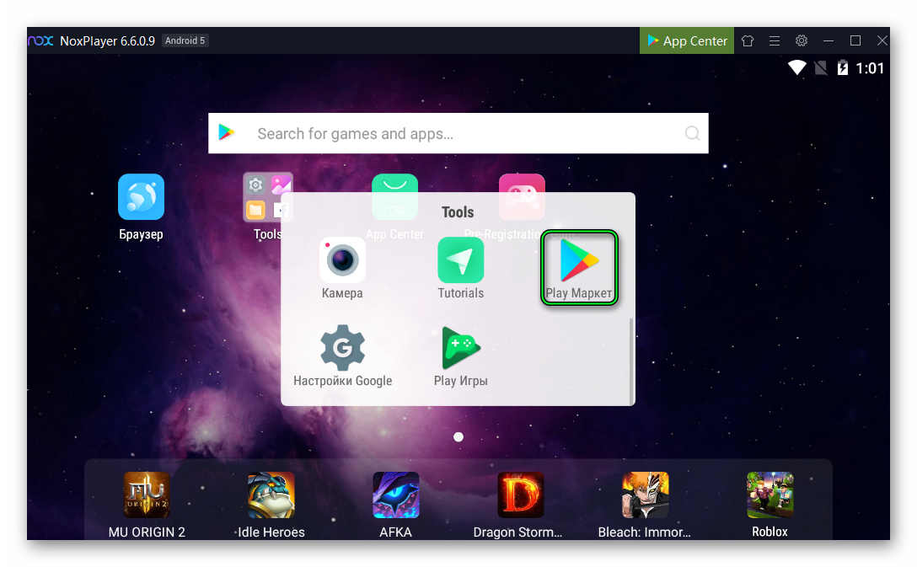This screenshot has width=917, height=567.
Task: Open the Браузер app
Action: (x=141, y=197)
